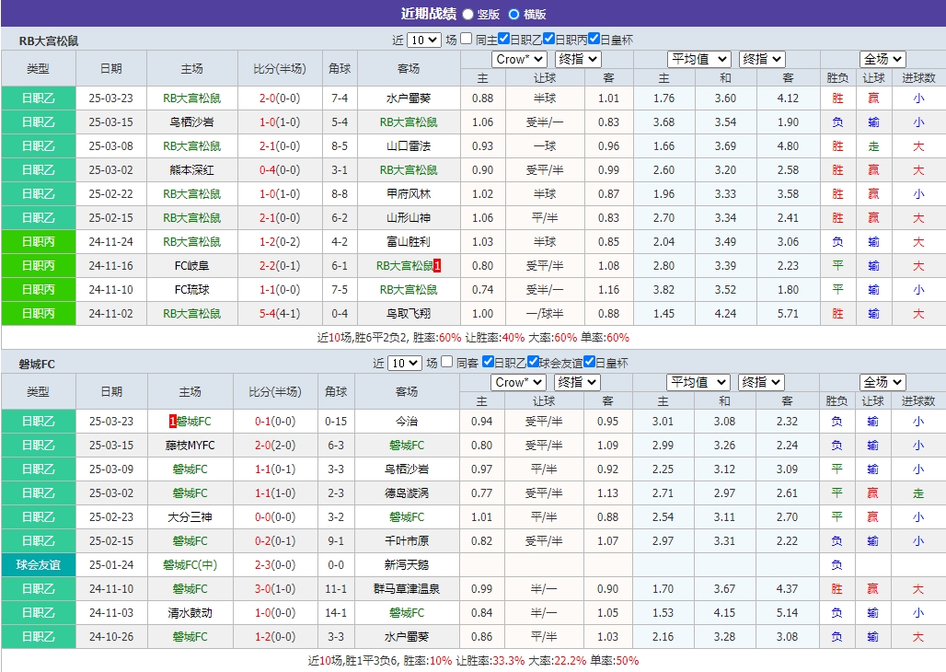Uncheck the 球会友谊 filter for 磐城FC
This screenshot has width=946, height=672.
click(532, 361)
